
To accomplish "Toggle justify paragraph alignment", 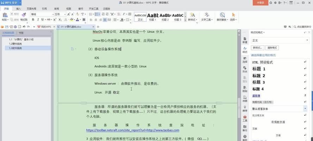I will [105, 20].
